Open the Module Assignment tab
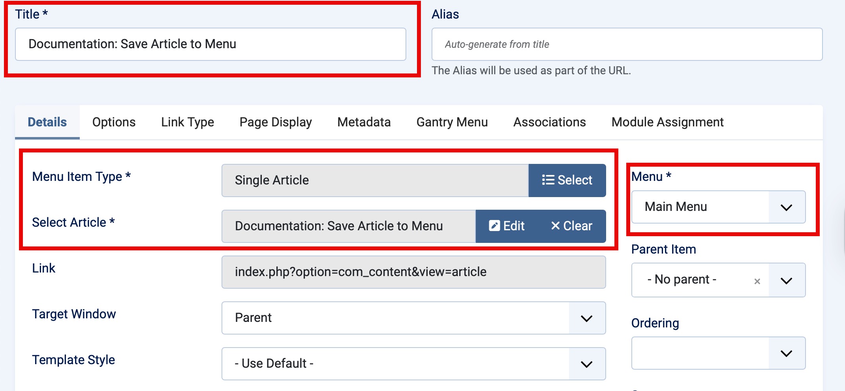The height and width of the screenshot is (391, 845). pyautogui.click(x=667, y=122)
